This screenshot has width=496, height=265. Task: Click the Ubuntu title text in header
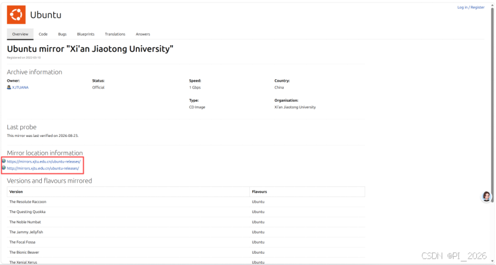pyautogui.click(x=46, y=15)
